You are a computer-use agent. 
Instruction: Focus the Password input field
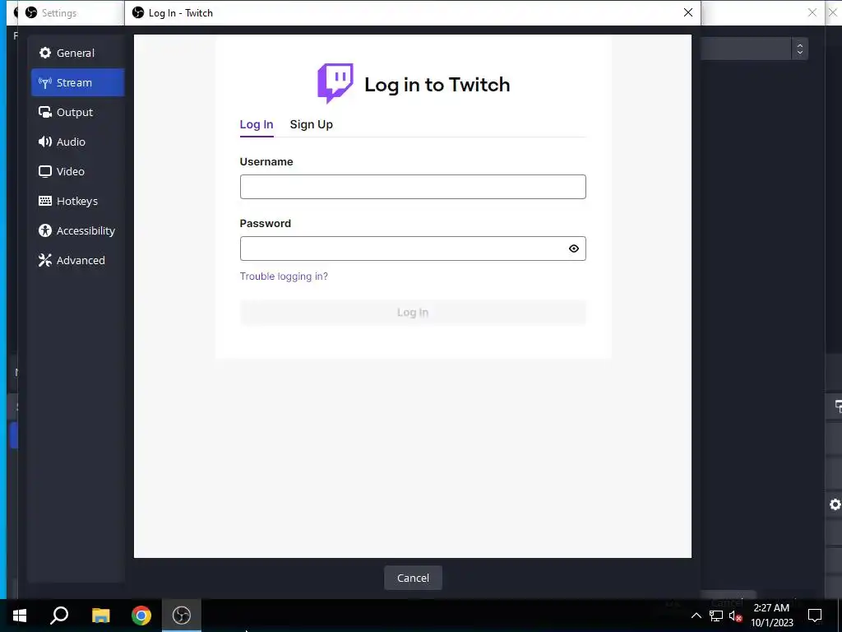tap(413, 249)
